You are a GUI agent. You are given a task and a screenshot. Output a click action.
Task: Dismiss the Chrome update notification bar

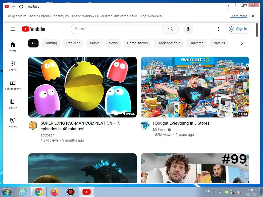pyautogui.click(x=253, y=16)
